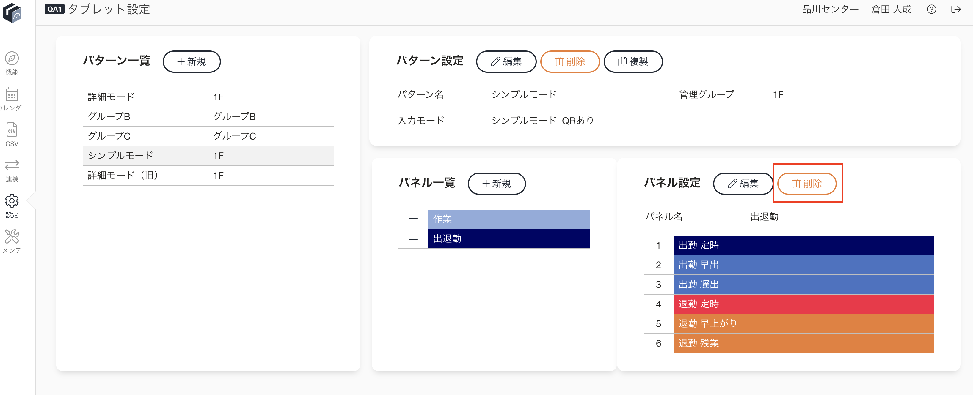Click 新規 button in パターン一覧
973x395 pixels.
[x=192, y=61]
